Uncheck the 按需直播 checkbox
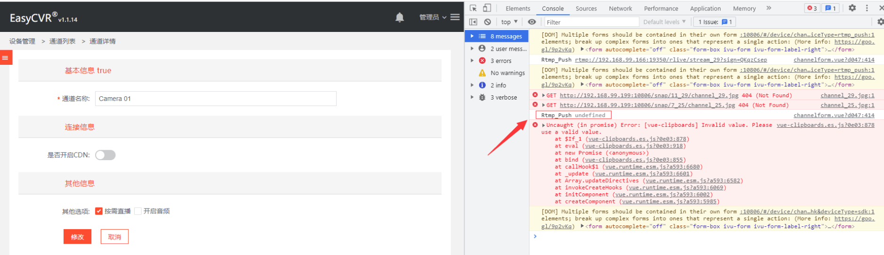 click(99, 211)
